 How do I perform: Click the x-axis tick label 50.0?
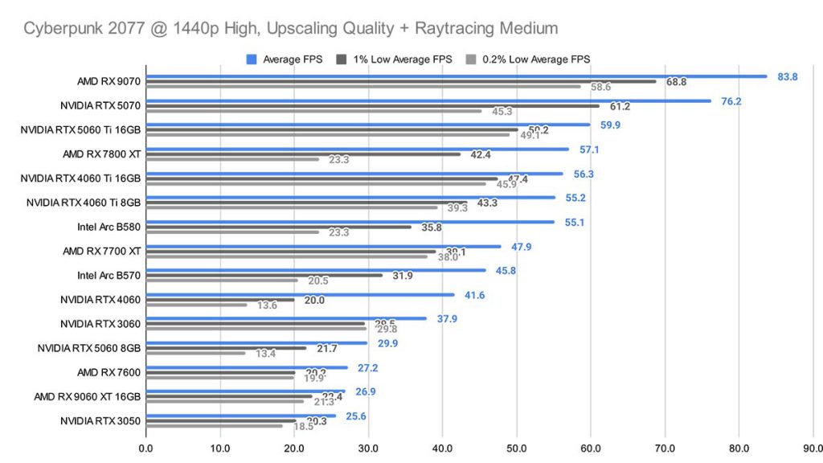[517, 449]
